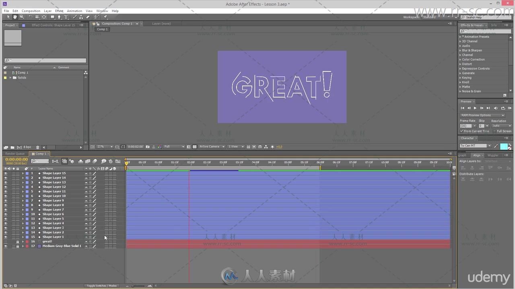Image resolution: width=515 pixels, height=289 pixels.
Task: Open the Graph Editor from timeline header
Action: coord(117,161)
